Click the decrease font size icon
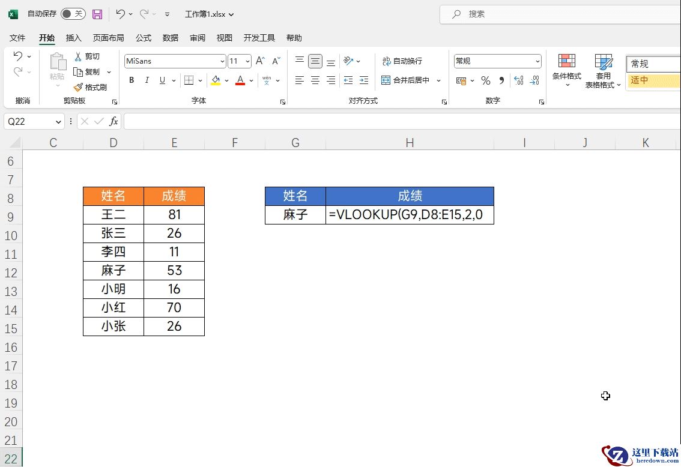 276,61
